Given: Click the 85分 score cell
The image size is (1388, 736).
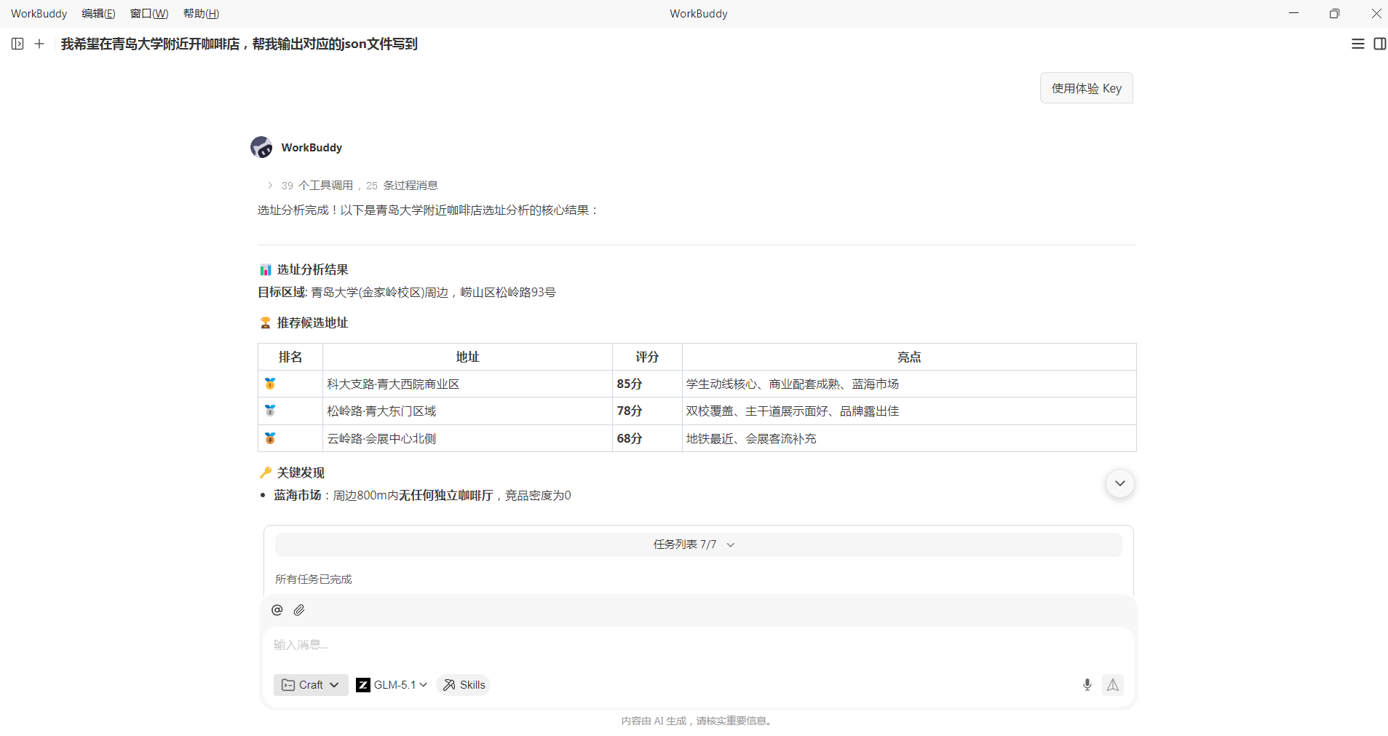Looking at the screenshot, I should tap(647, 384).
